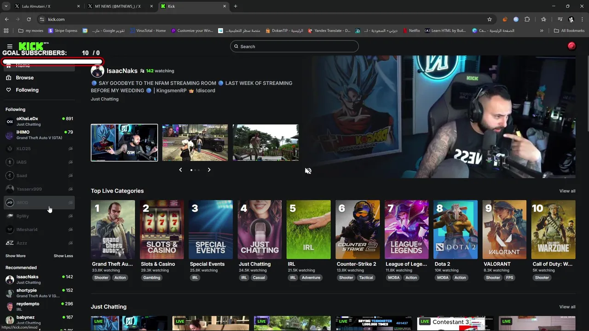Click Gambling tag under Slots & Casino

point(152,278)
